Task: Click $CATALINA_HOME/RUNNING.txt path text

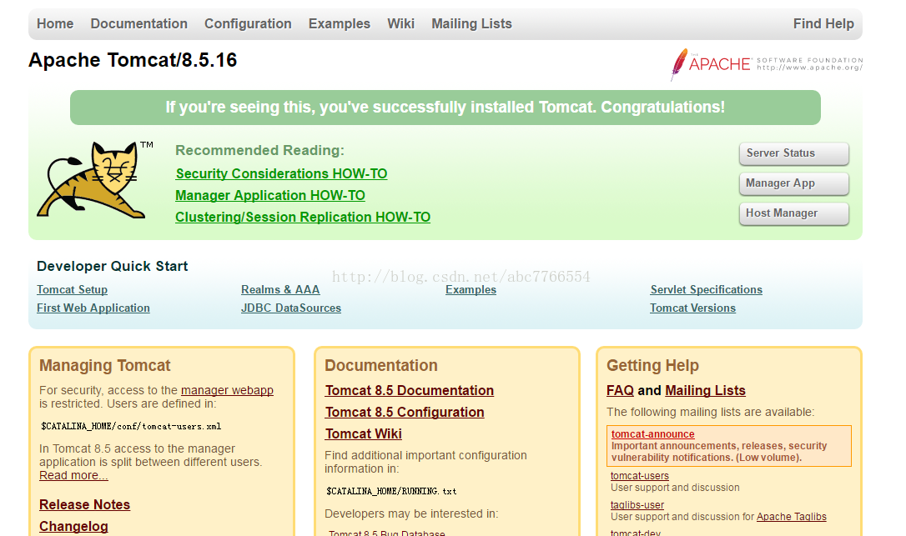Action: [391, 492]
